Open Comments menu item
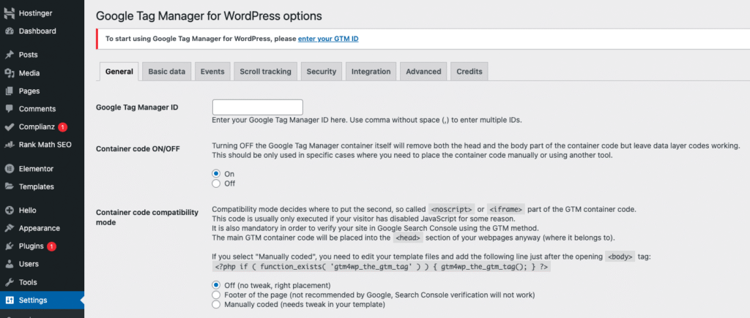The image size is (750, 318). [x=42, y=109]
